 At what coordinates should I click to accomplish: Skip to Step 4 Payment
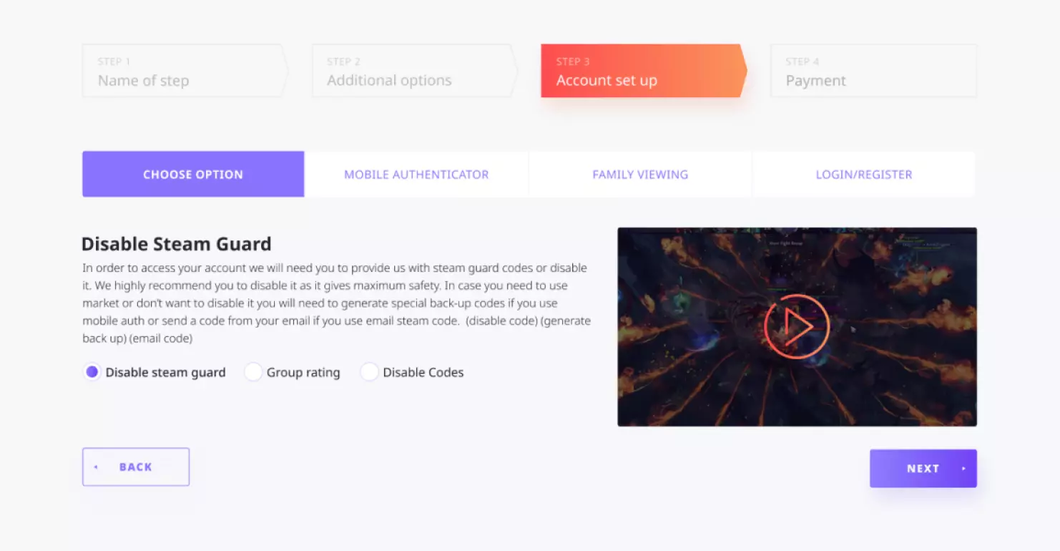point(873,71)
